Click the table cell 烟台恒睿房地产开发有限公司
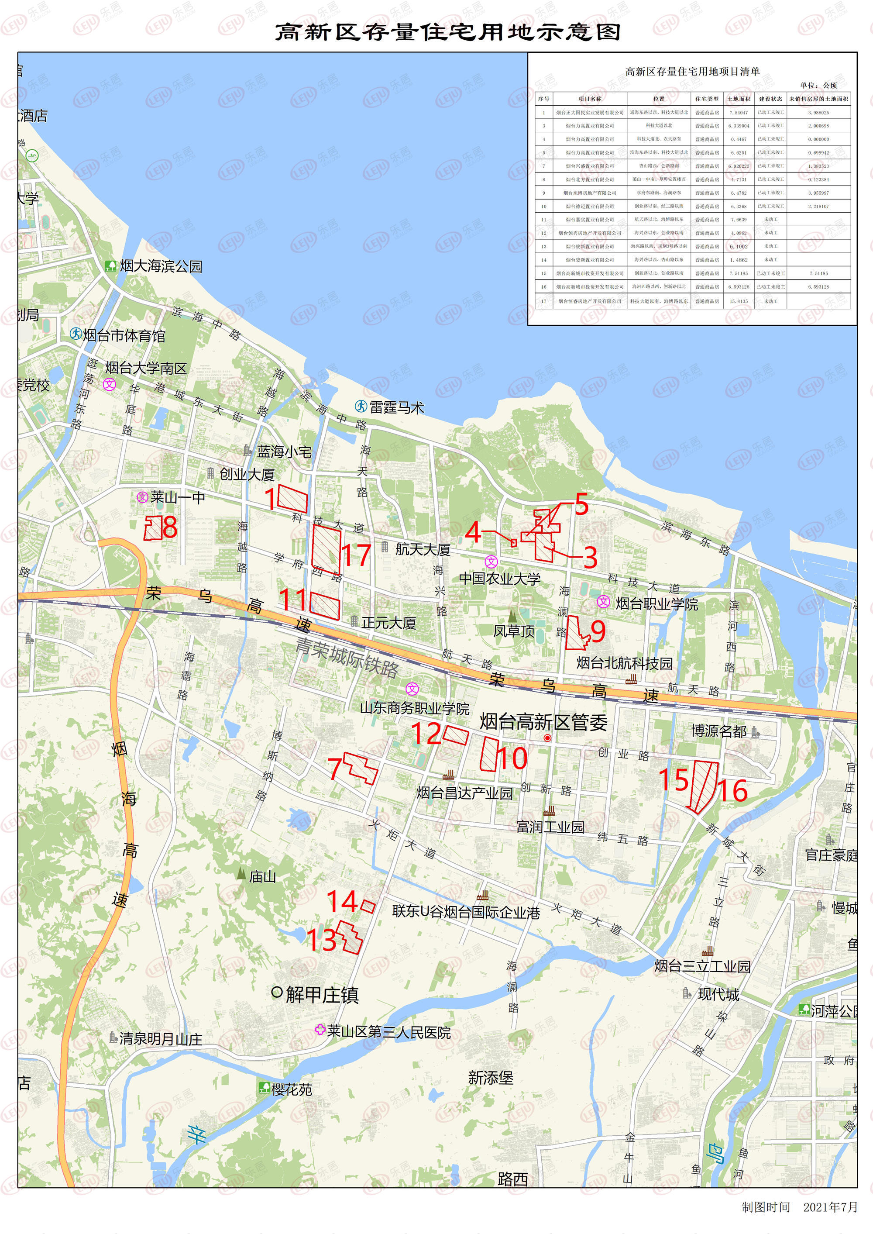 point(590,302)
